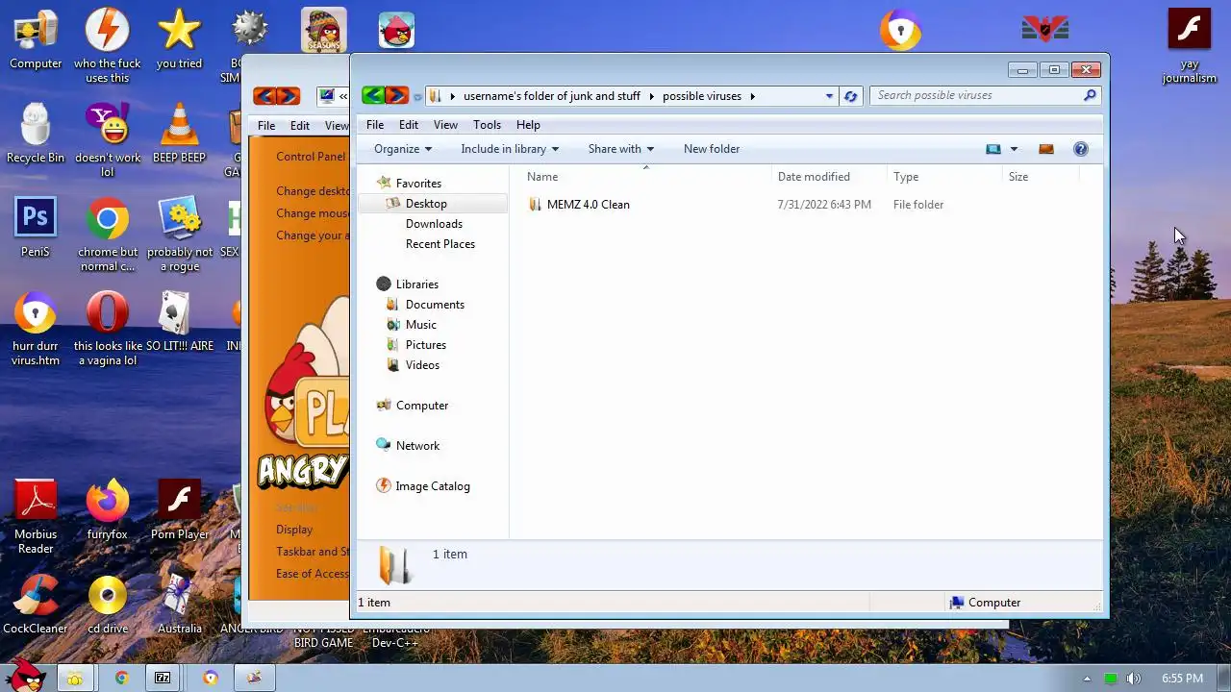The width and height of the screenshot is (1231, 692).
Task: Open the File menu in possible viruses window
Action: (375, 125)
